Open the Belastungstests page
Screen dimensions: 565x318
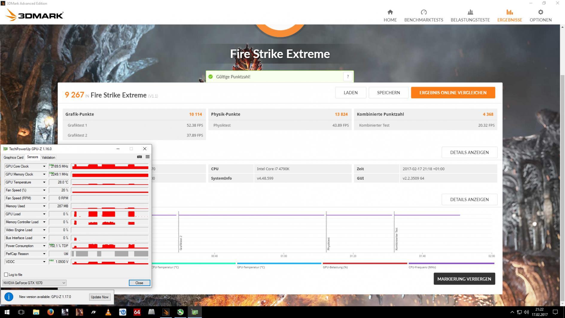click(470, 16)
